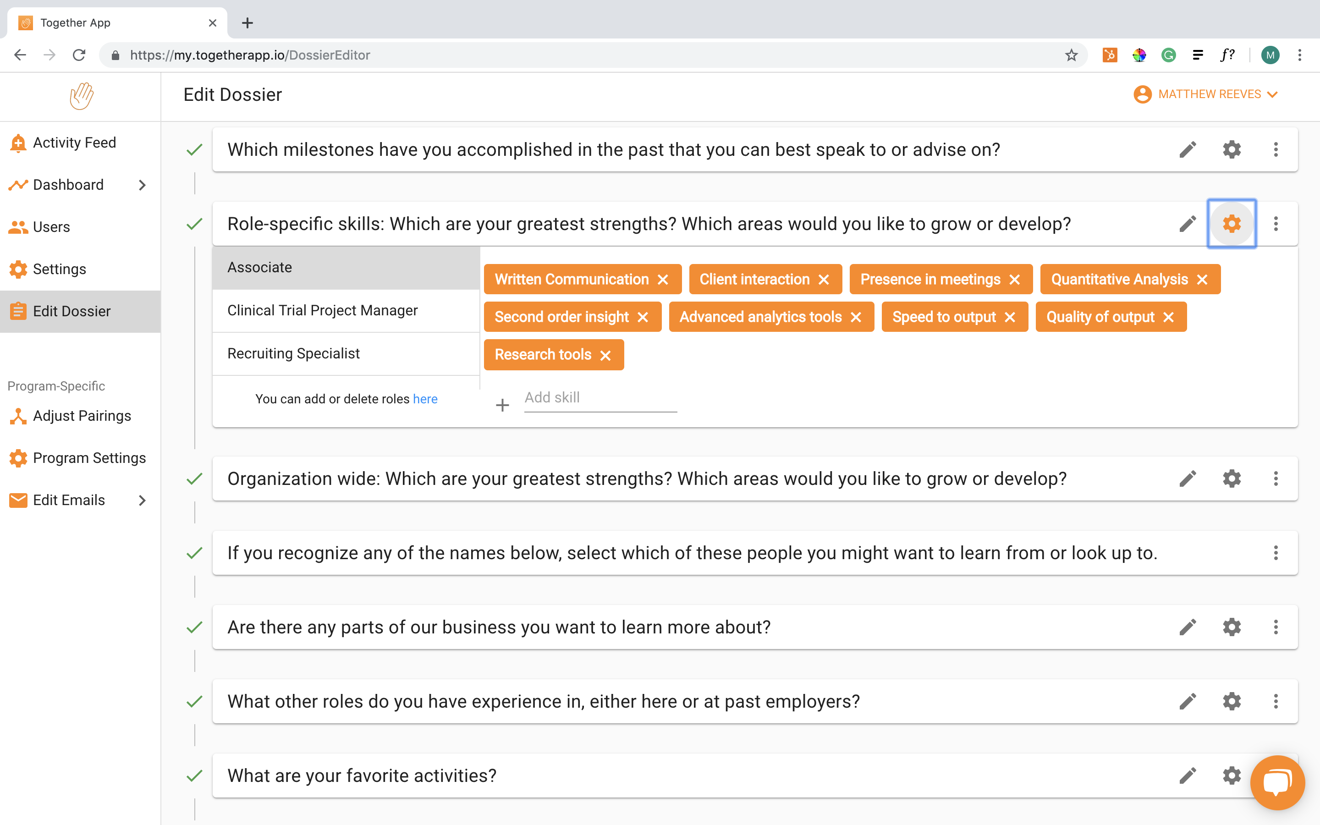This screenshot has width=1320, height=825.
Task: Open gear settings for Role-specific skills question
Action: pos(1232,224)
